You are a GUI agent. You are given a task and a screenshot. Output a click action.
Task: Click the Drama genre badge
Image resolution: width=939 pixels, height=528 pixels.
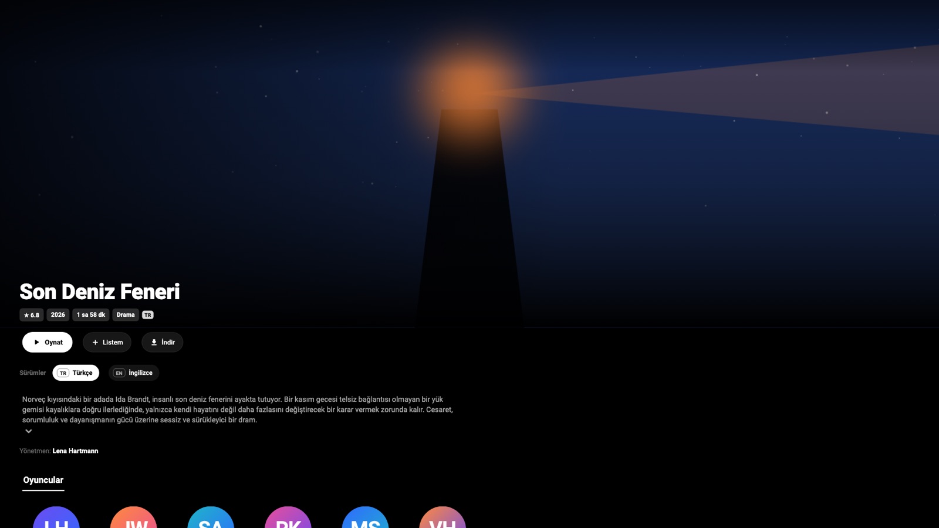click(x=126, y=315)
